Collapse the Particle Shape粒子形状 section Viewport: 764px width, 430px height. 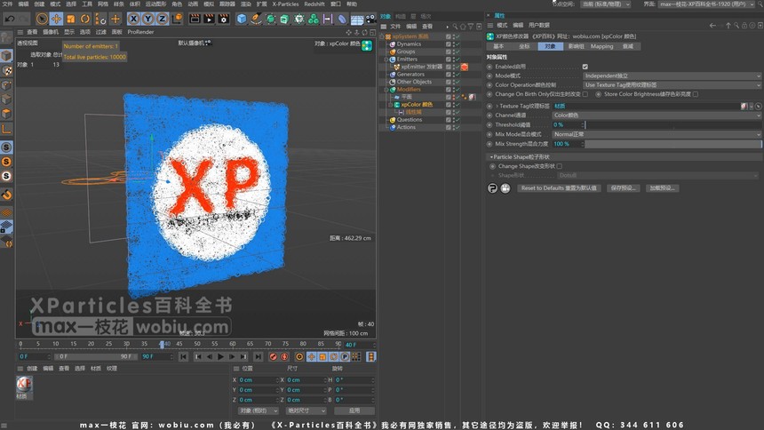491,157
